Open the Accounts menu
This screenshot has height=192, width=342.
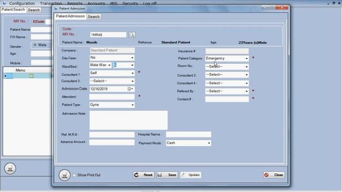coord(96,3)
